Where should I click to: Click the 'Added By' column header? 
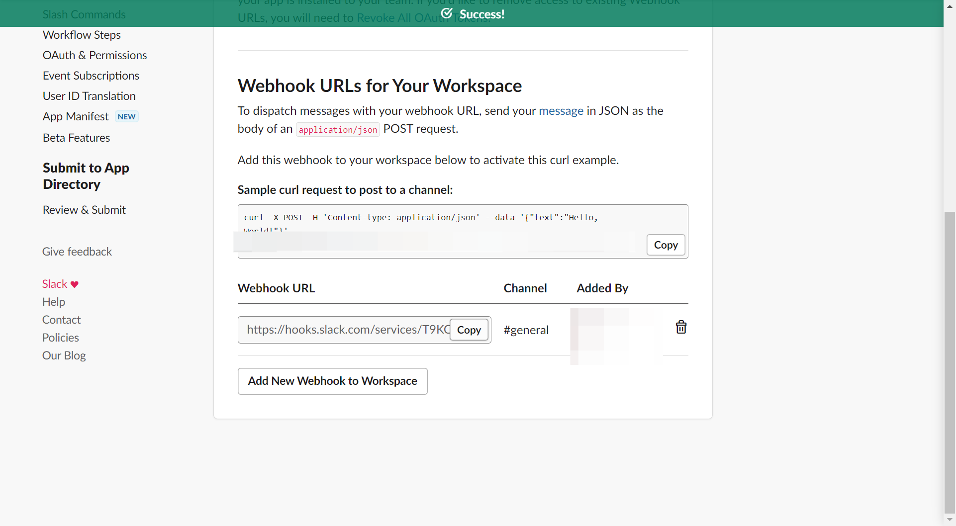602,288
